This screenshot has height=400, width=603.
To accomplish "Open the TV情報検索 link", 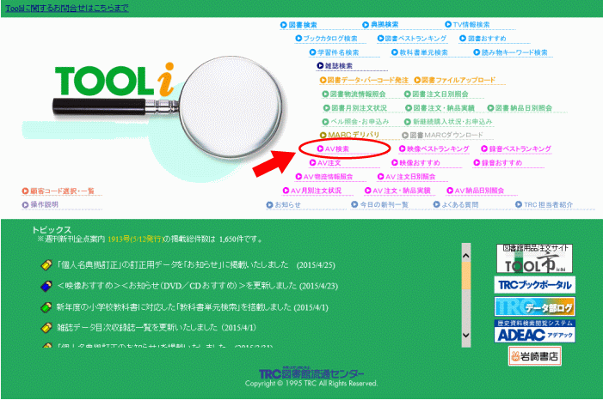I will pyautogui.click(x=471, y=25).
